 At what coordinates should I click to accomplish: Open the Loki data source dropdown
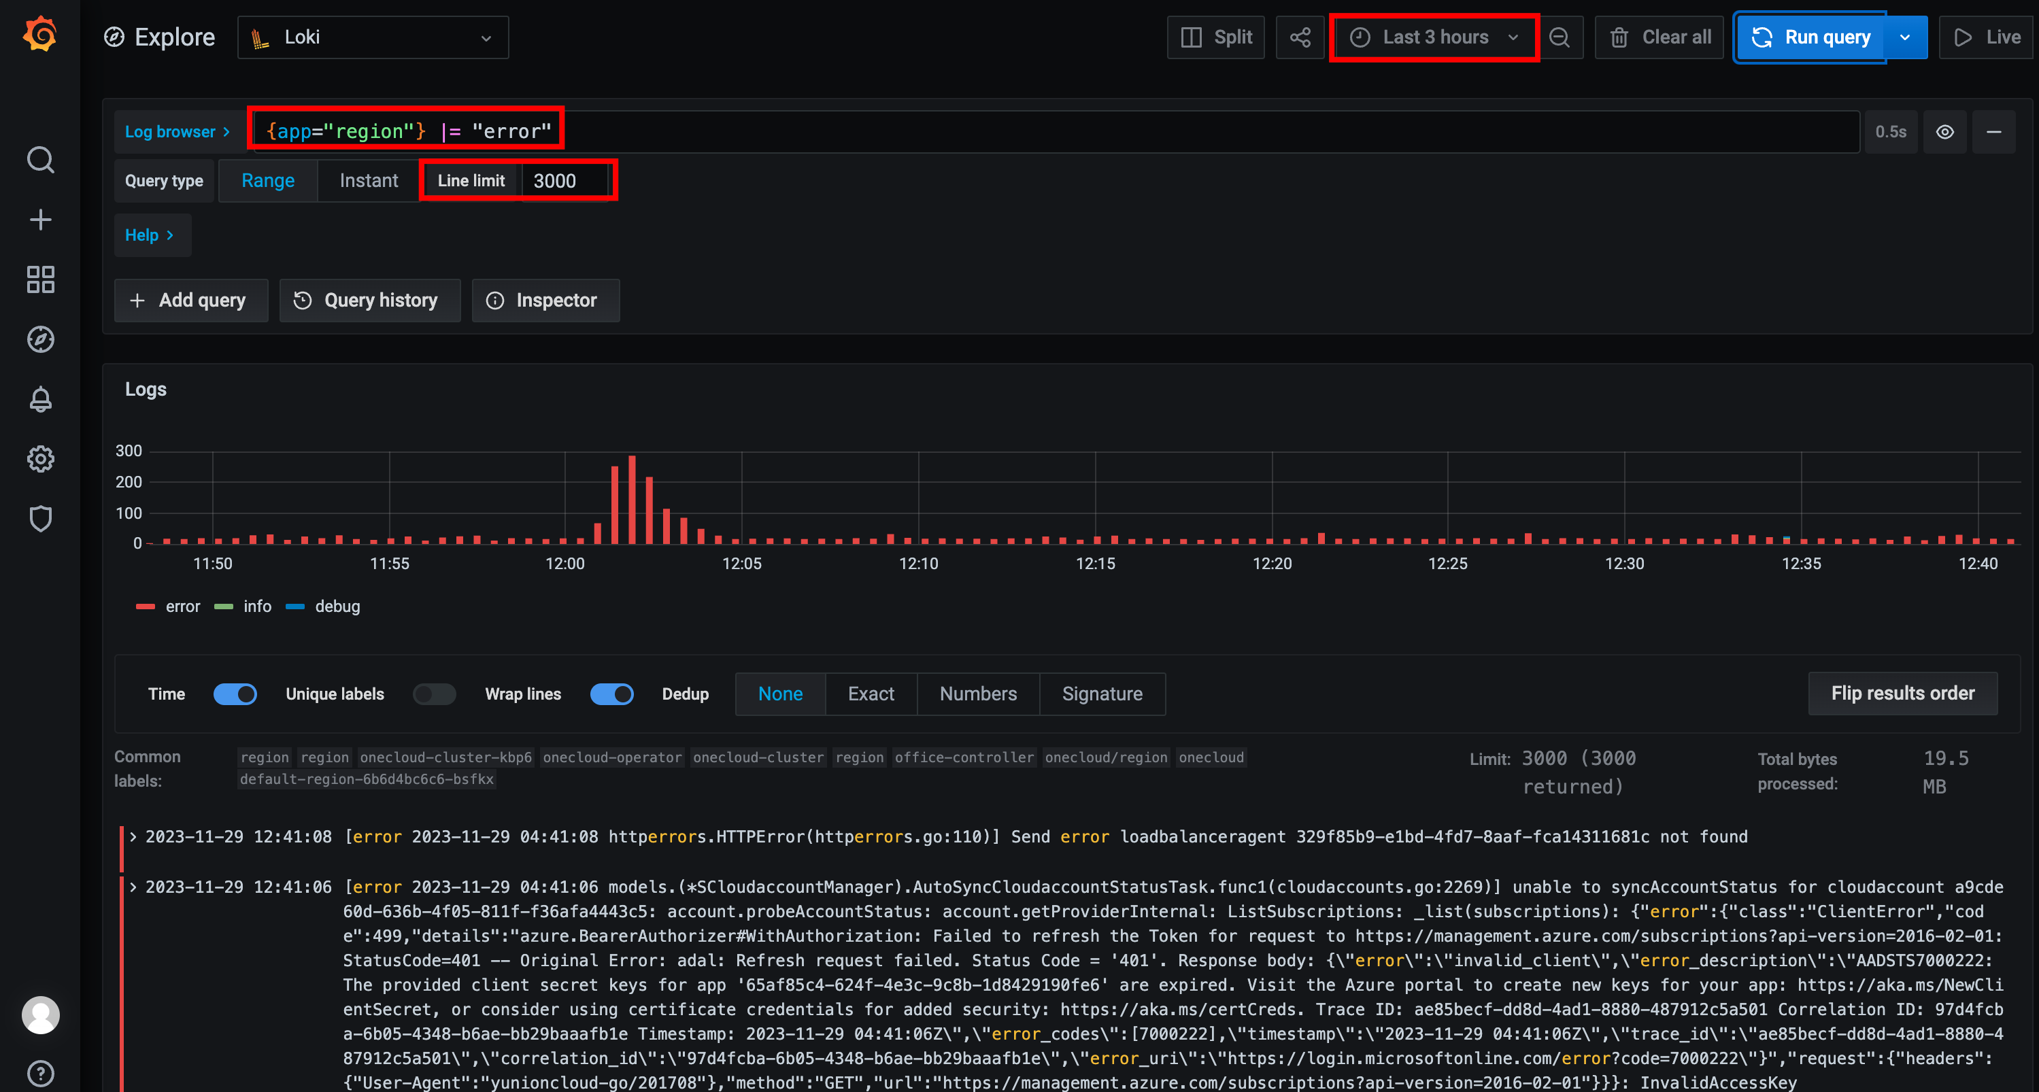373,37
